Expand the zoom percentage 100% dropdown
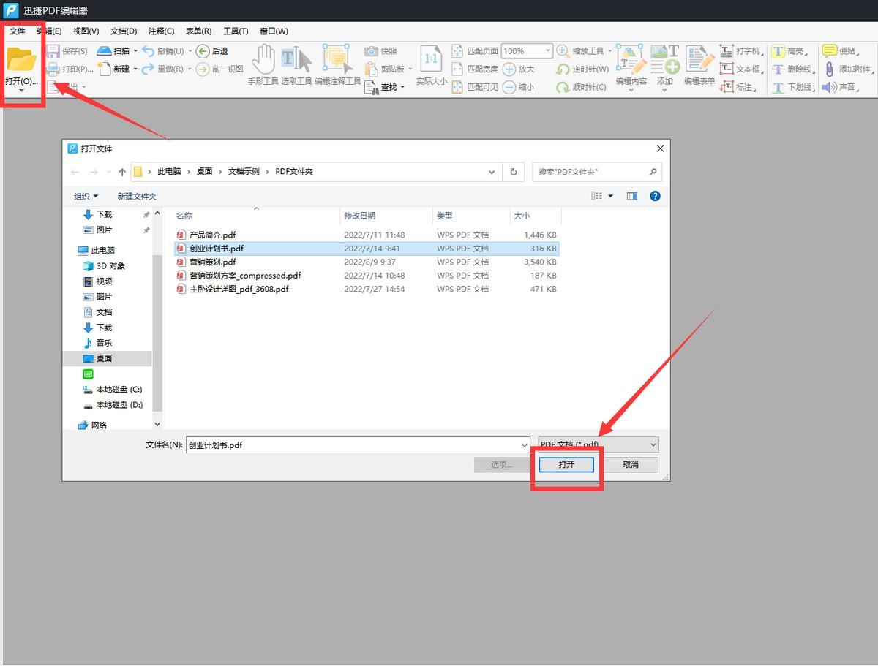Image resolution: width=878 pixels, height=666 pixels. tap(547, 51)
